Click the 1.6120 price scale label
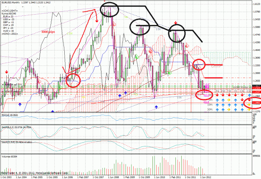 [256, 4]
